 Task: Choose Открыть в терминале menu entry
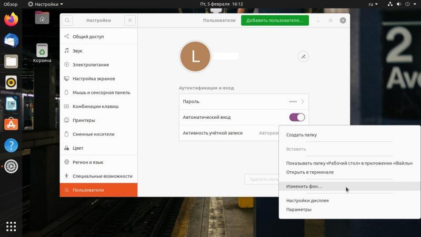[x=309, y=172]
